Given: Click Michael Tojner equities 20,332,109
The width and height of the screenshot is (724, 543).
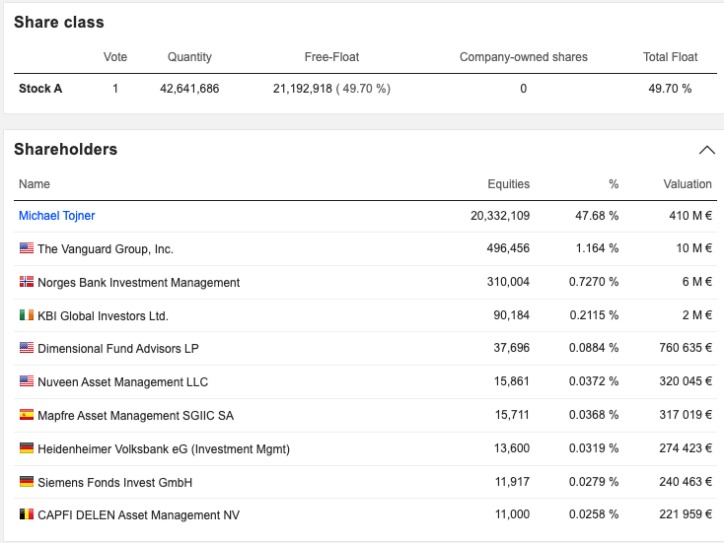Looking at the screenshot, I should (x=500, y=216).
